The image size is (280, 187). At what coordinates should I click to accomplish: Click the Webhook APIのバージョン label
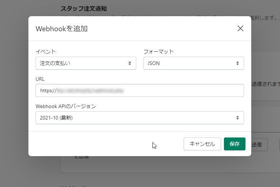[x=66, y=106]
